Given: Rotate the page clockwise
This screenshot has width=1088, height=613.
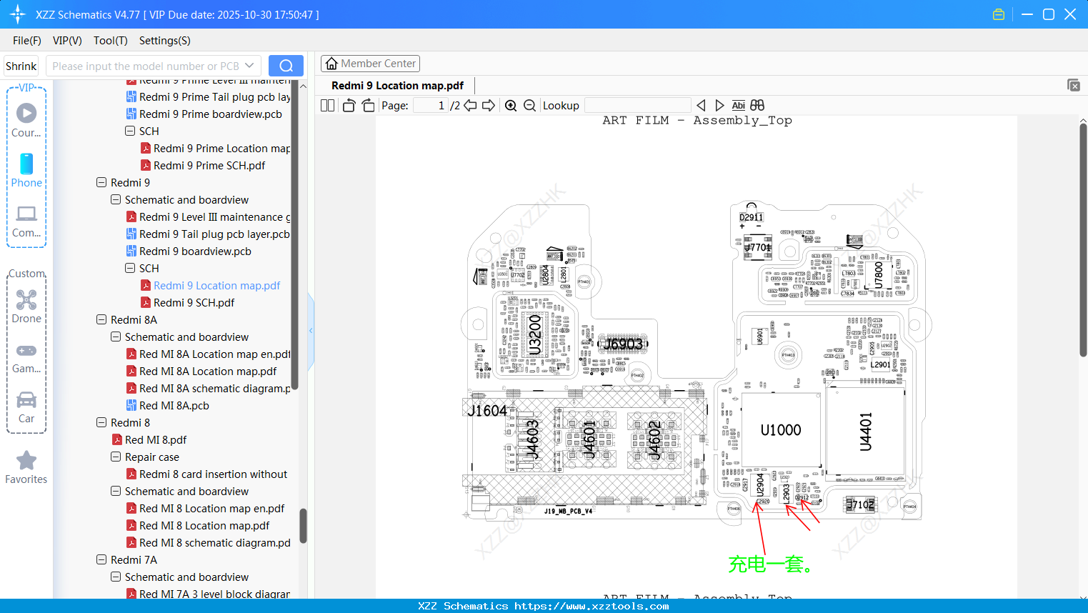Looking at the screenshot, I should pos(367,104).
